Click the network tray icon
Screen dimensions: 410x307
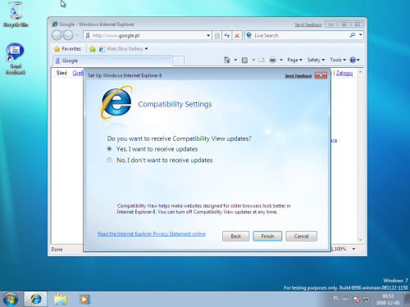pyautogui.click(x=366, y=300)
